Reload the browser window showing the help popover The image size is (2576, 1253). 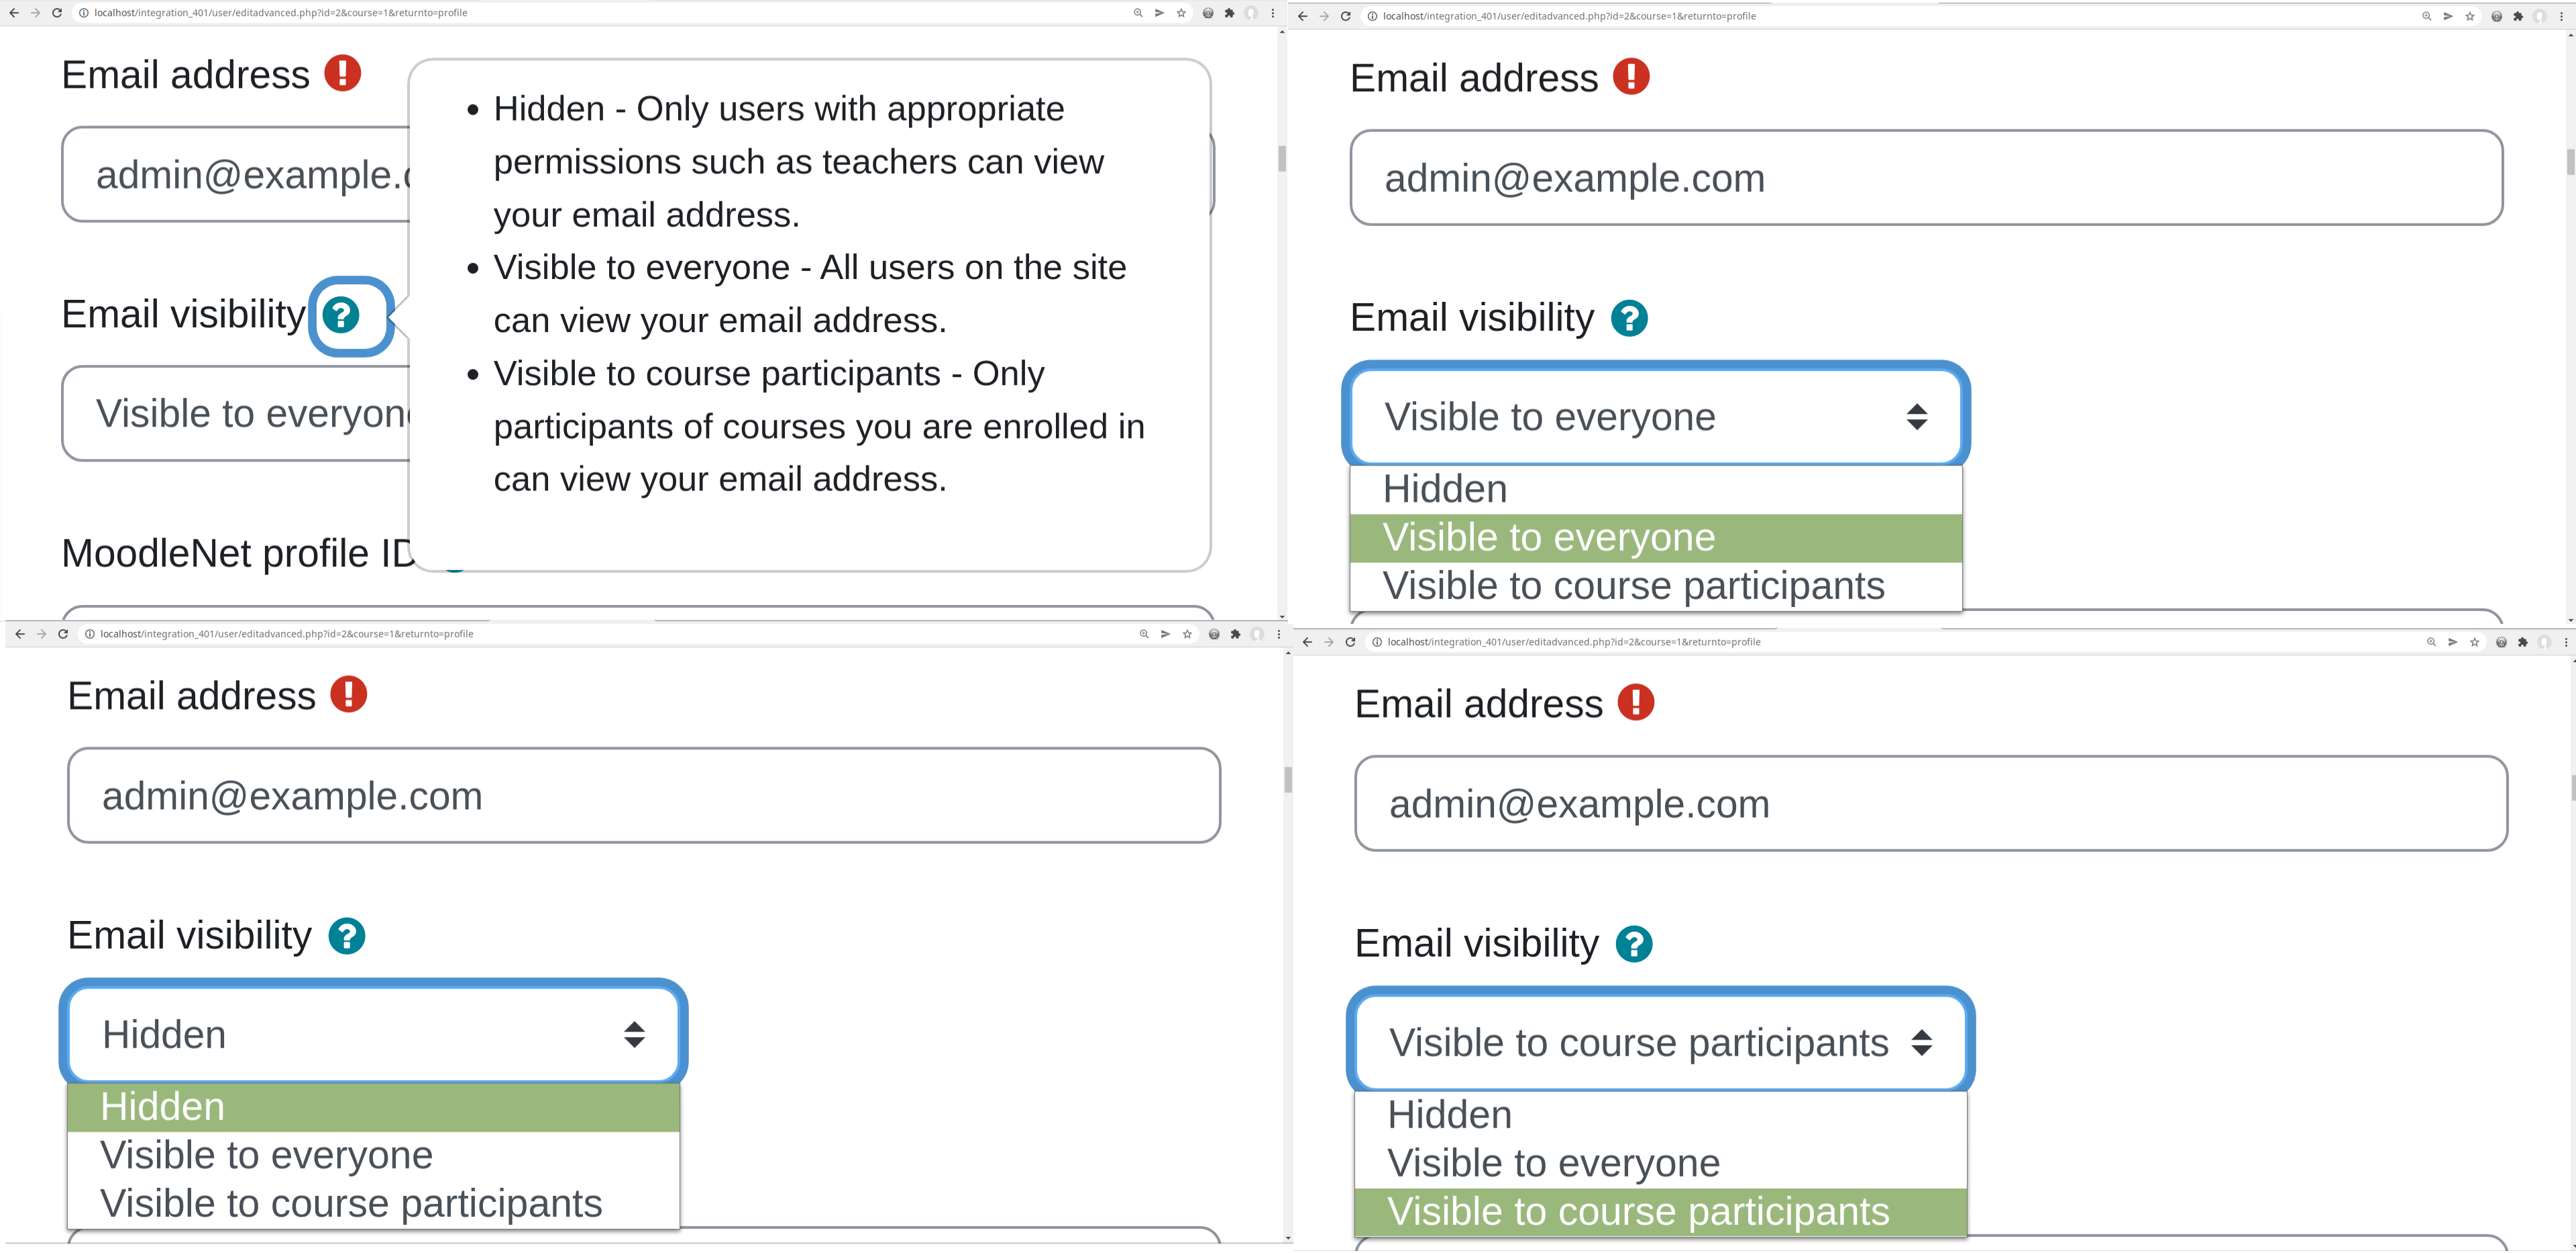pos(57,13)
